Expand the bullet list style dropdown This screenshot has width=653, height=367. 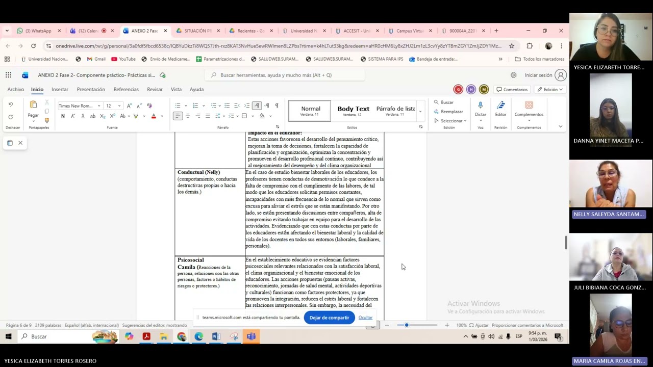[x=186, y=106]
